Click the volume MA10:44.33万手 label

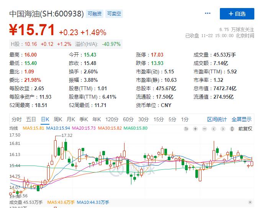(x=93, y=202)
